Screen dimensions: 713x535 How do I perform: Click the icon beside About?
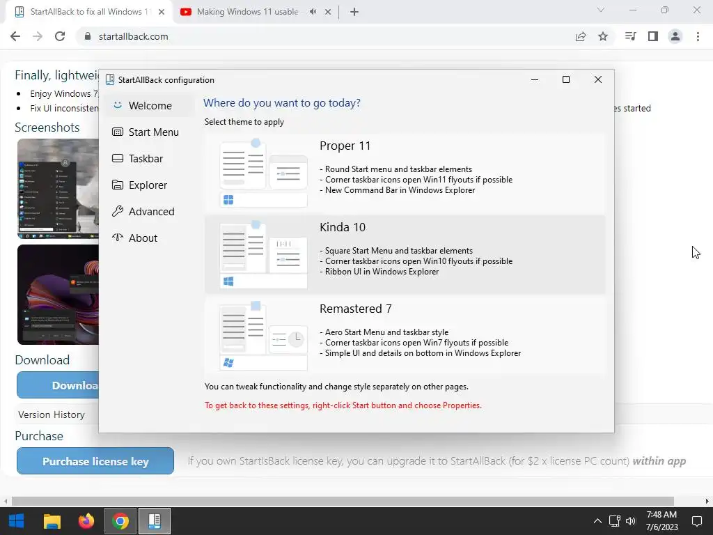point(117,238)
